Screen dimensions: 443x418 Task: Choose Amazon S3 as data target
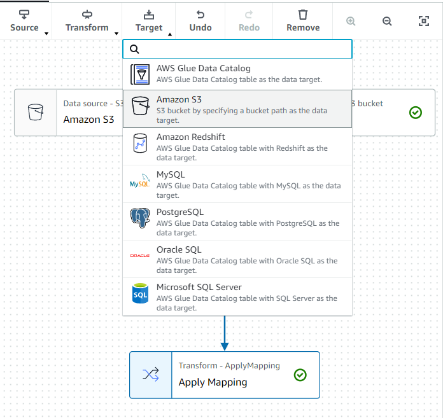point(237,109)
